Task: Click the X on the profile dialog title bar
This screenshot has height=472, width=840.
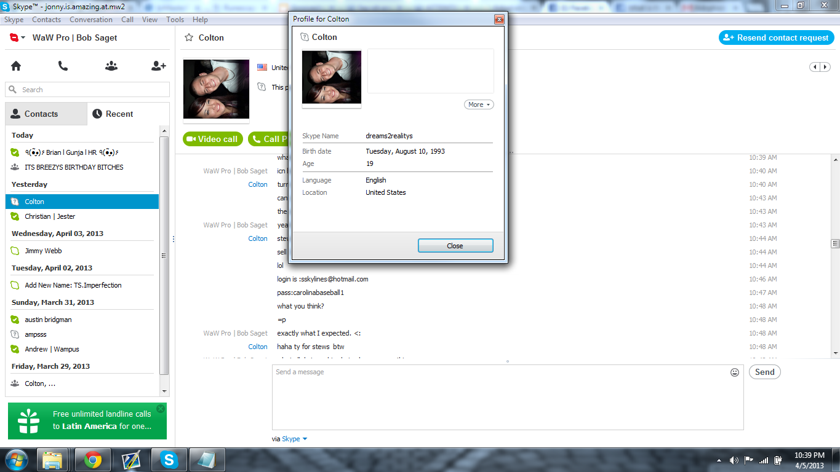Action: coord(499,19)
